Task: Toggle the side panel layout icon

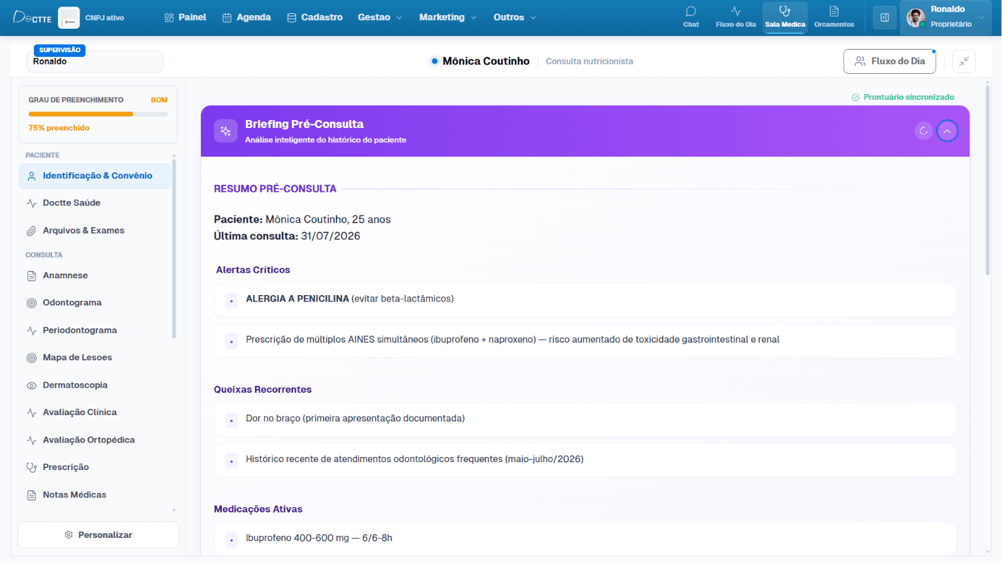Action: point(885,18)
